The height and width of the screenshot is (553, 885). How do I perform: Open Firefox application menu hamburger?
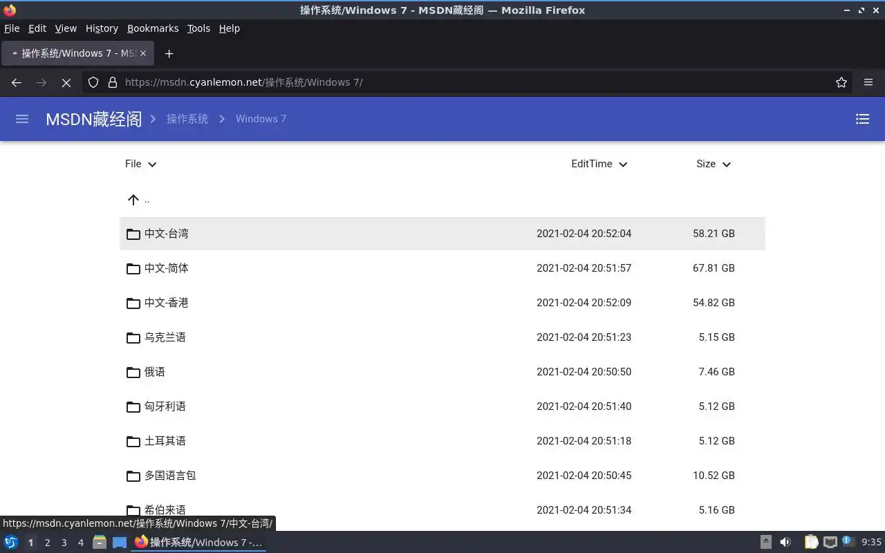tap(868, 82)
